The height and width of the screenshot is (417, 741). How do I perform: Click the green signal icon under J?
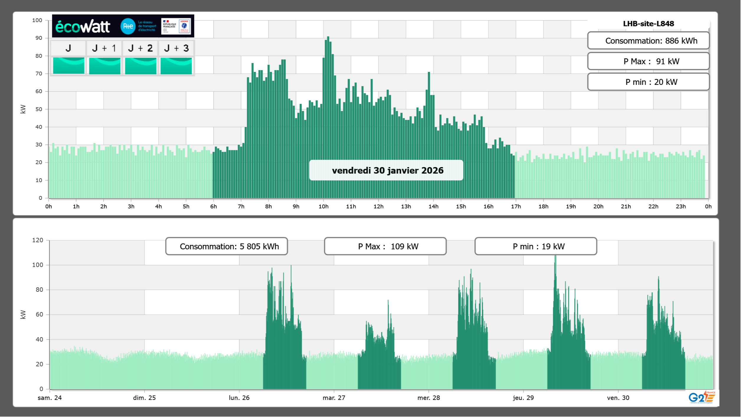(69, 66)
